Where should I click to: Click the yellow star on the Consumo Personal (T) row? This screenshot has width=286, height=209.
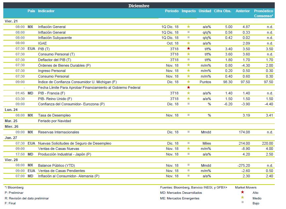point(189,54)
